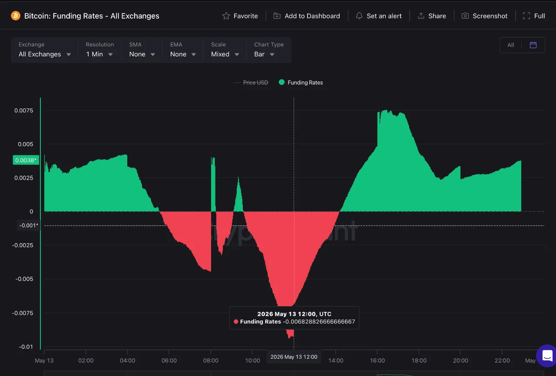Open the chat support bubble
Screen dimensions: 556x376
546,356
